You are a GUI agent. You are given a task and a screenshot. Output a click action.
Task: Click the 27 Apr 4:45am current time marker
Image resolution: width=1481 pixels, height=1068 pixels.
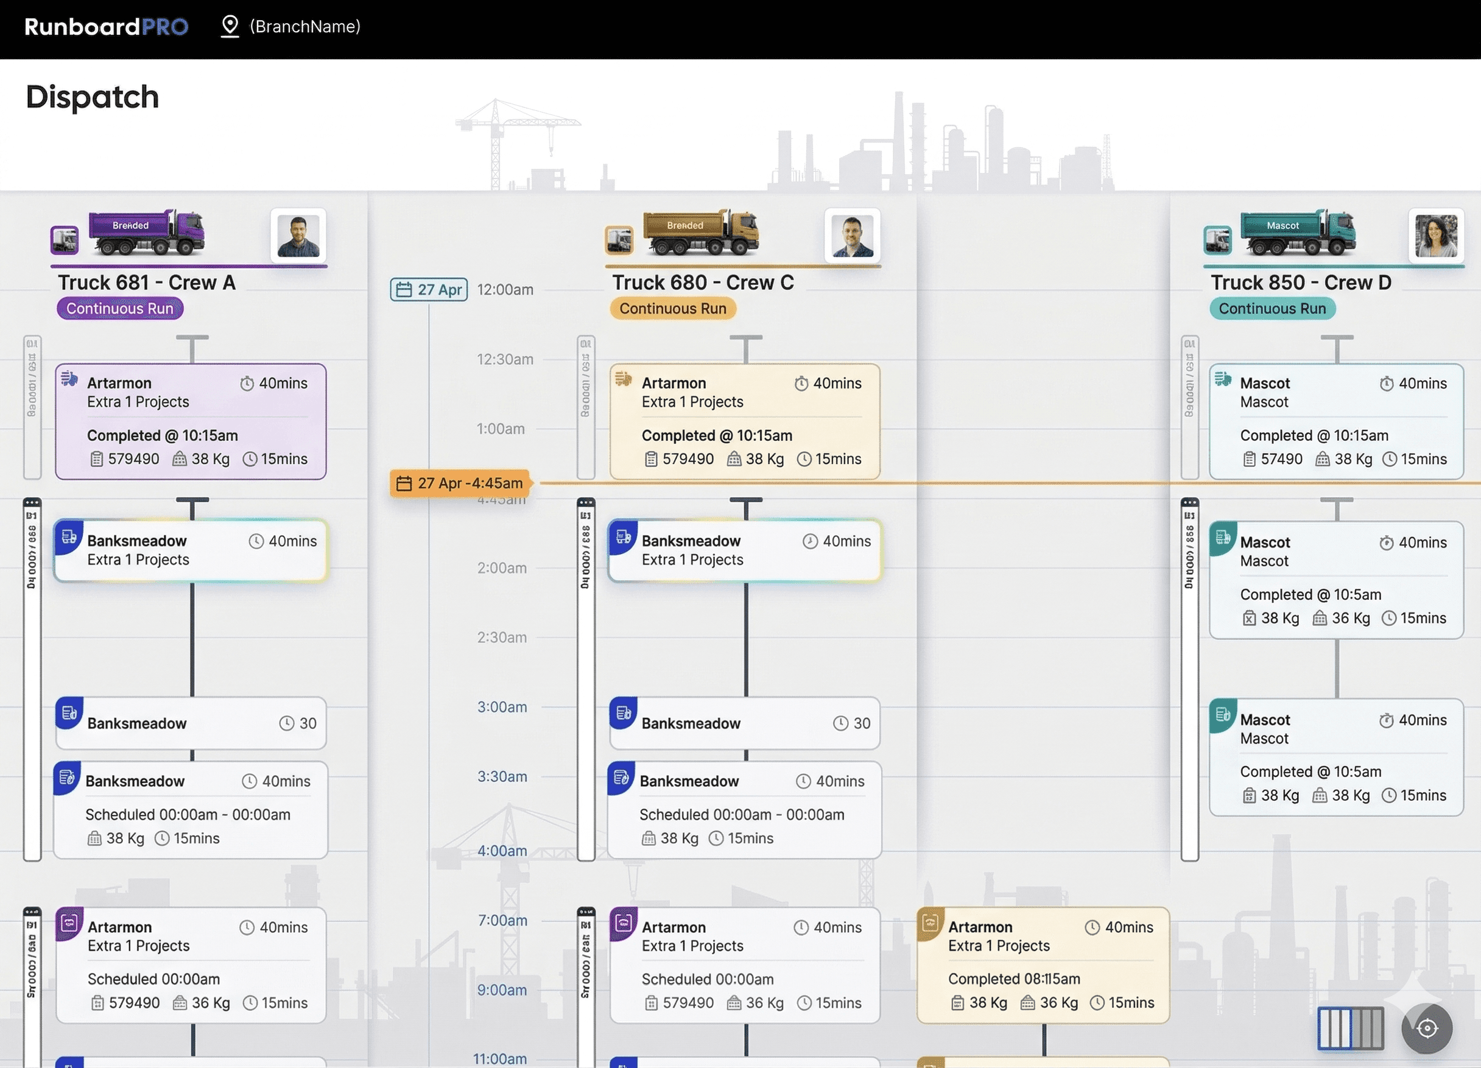[x=460, y=483]
